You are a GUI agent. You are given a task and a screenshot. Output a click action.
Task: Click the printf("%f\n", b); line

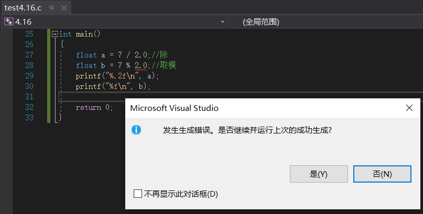click(x=113, y=87)
